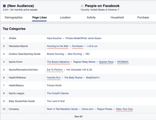Click the Top Categories heading

(x=14, y=29)
